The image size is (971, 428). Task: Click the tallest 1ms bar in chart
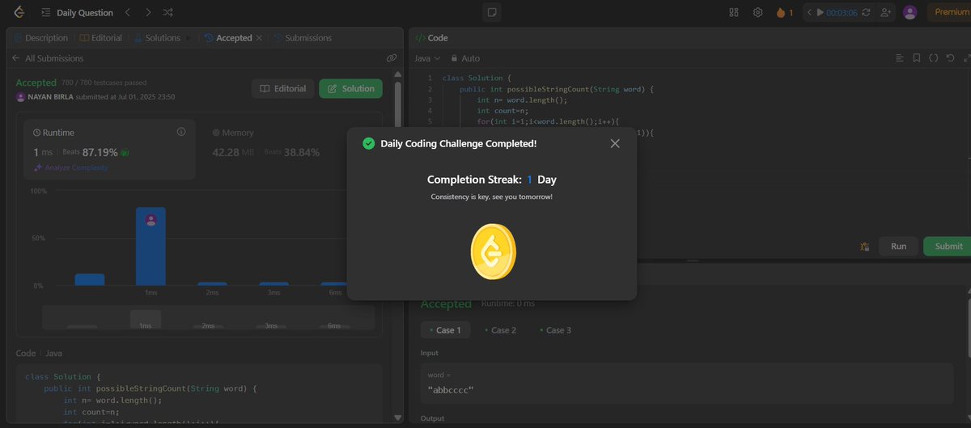tap(151, 246)
